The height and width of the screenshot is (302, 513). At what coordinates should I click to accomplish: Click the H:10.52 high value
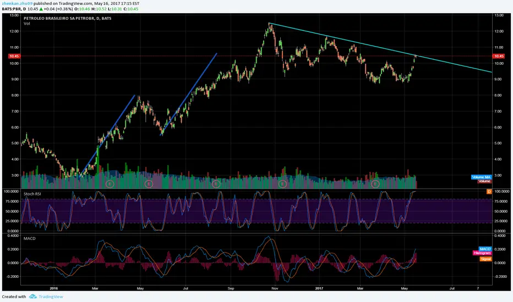tap(99, 9)
